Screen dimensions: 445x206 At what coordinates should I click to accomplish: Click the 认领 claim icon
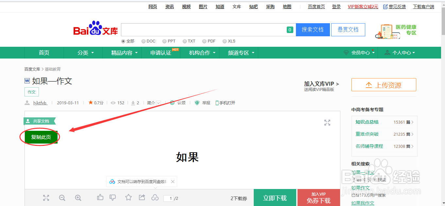pos(172,103)
